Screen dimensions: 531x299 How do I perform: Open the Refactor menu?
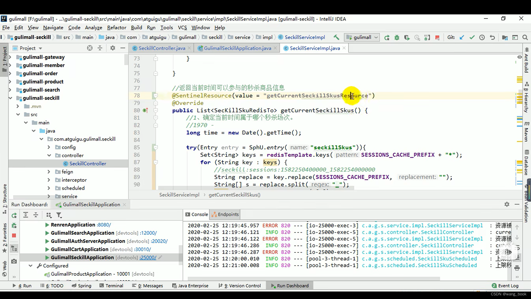[x=116, y=27]
